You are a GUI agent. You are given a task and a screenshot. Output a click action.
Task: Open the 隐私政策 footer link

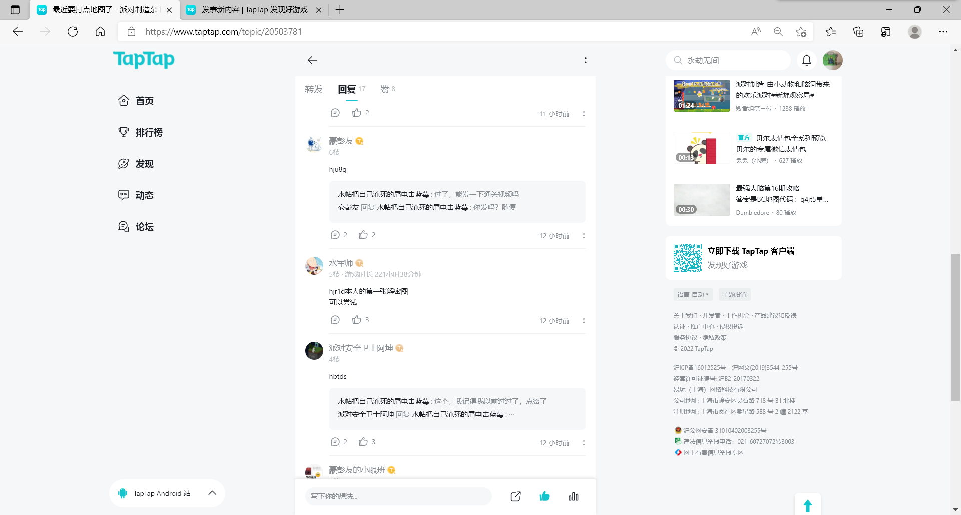click(714, 338)
